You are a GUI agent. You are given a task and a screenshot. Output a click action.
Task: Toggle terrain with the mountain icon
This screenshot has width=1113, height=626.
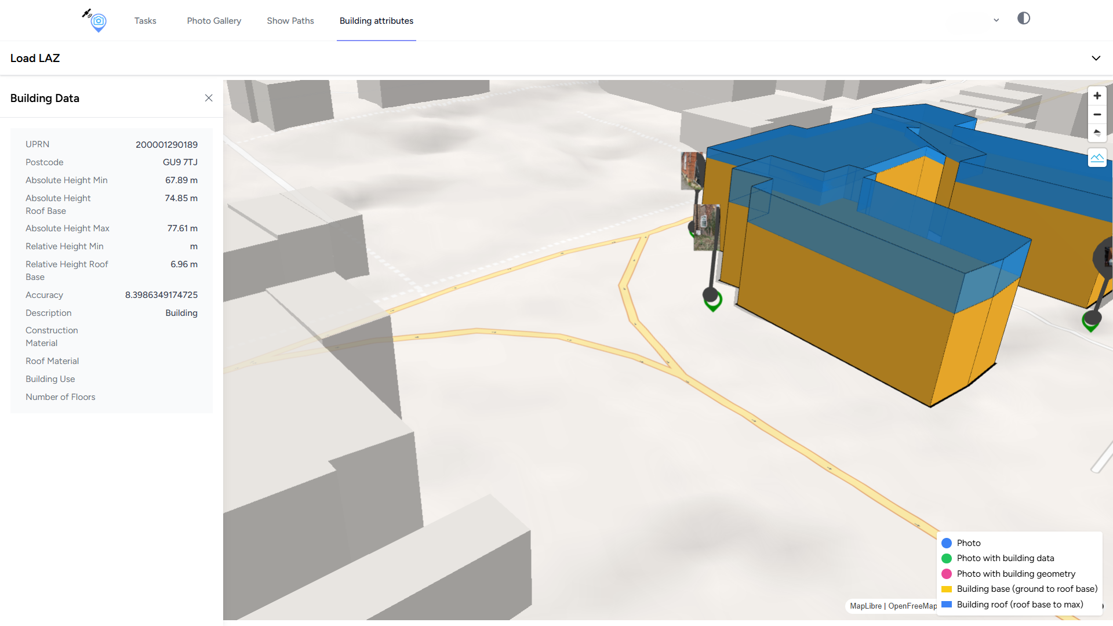1097,158
